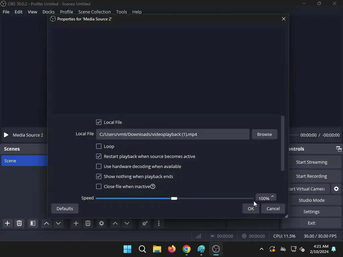Click Defaults button in Properties dialog
Screen dimensions: 343x257
[65, 208]
